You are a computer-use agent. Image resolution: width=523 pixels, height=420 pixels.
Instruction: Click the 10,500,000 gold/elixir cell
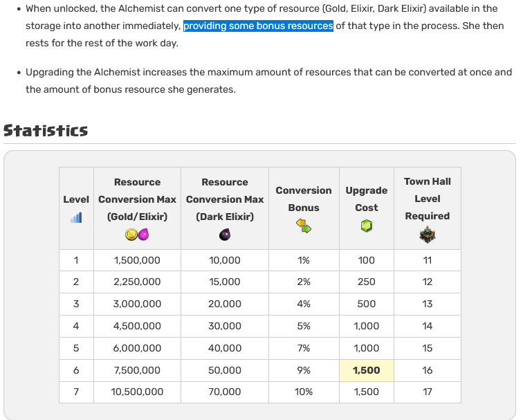click(137, 392)
